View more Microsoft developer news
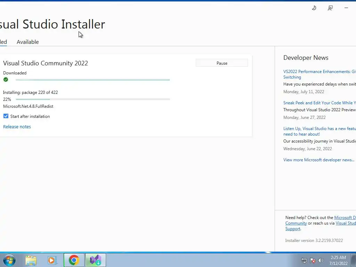356x267 pixels. click(319, 160)
